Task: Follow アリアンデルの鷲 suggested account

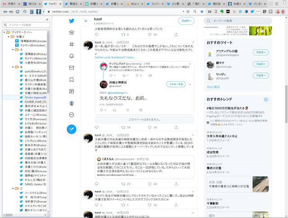Action: (x=261, y=52)
